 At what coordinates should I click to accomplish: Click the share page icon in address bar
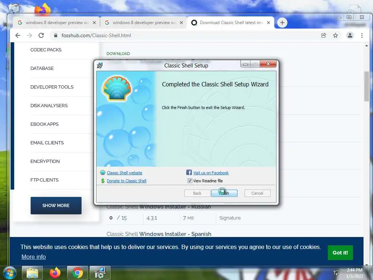323,35
